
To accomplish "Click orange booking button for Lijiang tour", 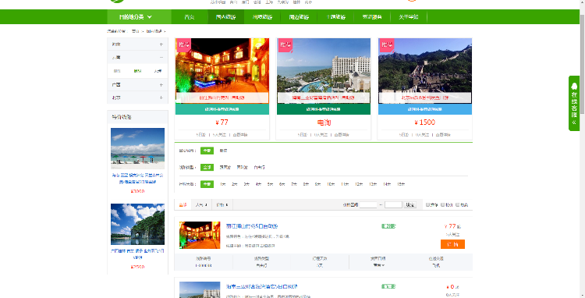I will pos(452,244).
